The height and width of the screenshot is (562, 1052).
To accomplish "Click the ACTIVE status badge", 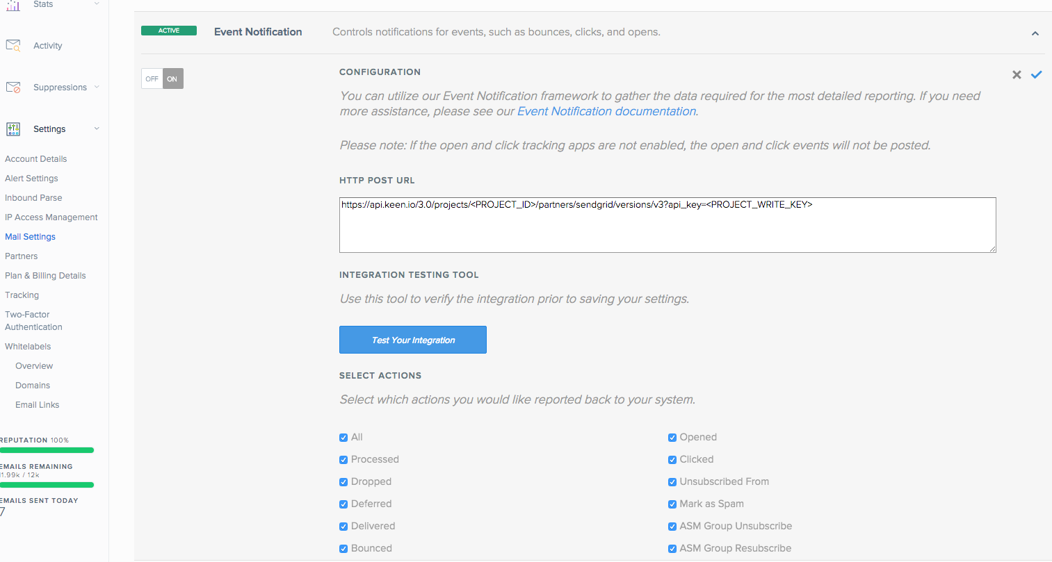I will click(169, 31).
